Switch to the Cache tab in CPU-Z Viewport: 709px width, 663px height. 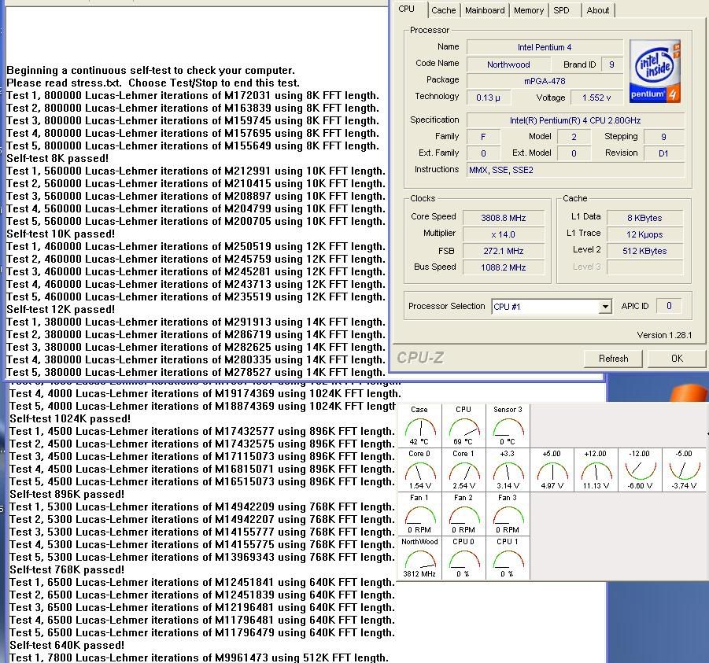[443, 10]
